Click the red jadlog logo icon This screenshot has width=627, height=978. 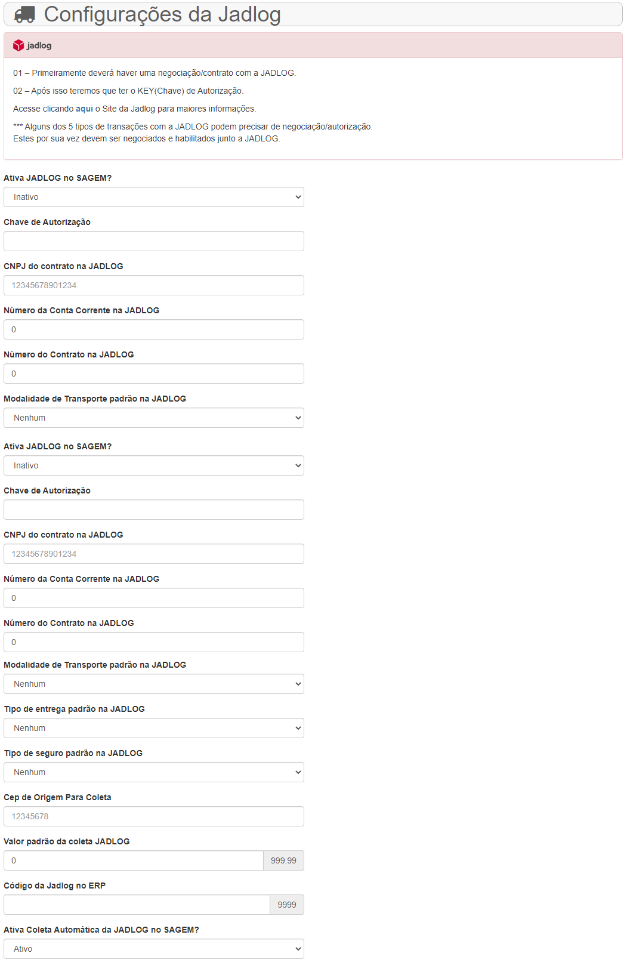click(x=18, y=45)
